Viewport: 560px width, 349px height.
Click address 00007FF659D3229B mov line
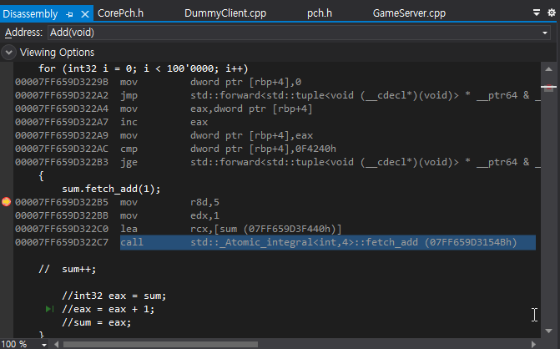(x=159, y=82)
